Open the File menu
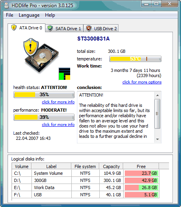 10,15
